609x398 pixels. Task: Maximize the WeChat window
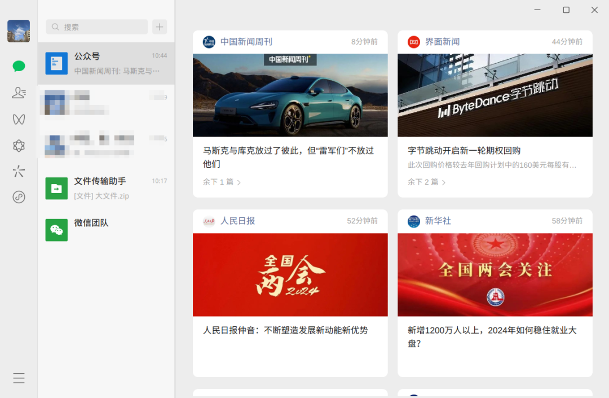click(x=566, y=10)
